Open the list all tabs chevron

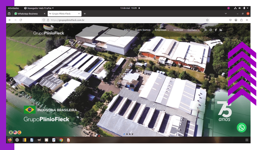(x=226, y=14)
